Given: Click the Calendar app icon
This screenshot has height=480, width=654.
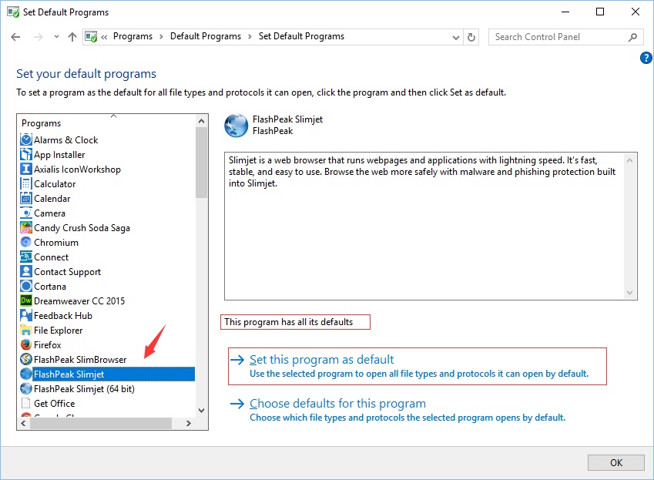Looking at the screenshot, I should point(26,198).
